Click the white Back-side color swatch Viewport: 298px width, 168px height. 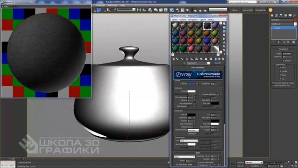[191, 144]
